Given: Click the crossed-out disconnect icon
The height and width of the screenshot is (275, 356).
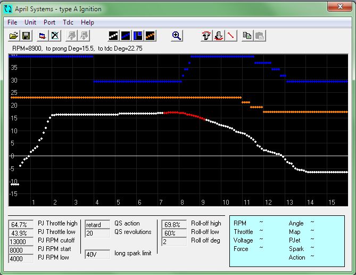Looking at the screenshot, I should point(55,36).
